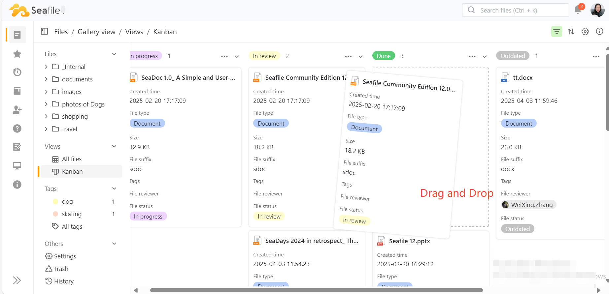
Task: Open more options for In review column
Action: 348,56
